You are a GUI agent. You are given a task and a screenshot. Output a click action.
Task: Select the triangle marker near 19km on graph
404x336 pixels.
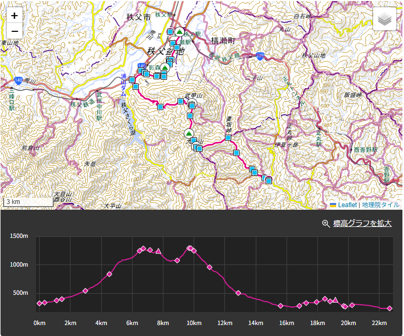(x=335, y=300)
